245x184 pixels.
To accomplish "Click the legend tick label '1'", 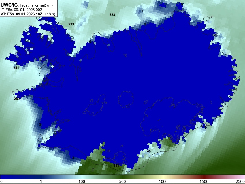I will point(41,181).
